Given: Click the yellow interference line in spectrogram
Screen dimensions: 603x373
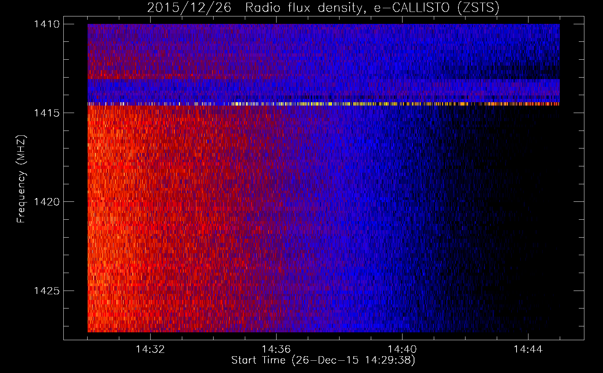Looking at the screenshot, I should (x=323, y=104).
